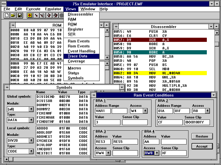Click the Save floppy disk icon

click(x=20, y=15)
